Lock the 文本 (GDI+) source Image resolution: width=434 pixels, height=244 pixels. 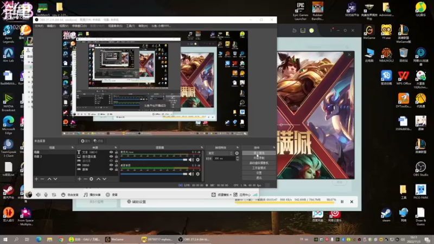pyautogui.click(x=116, y=152)
